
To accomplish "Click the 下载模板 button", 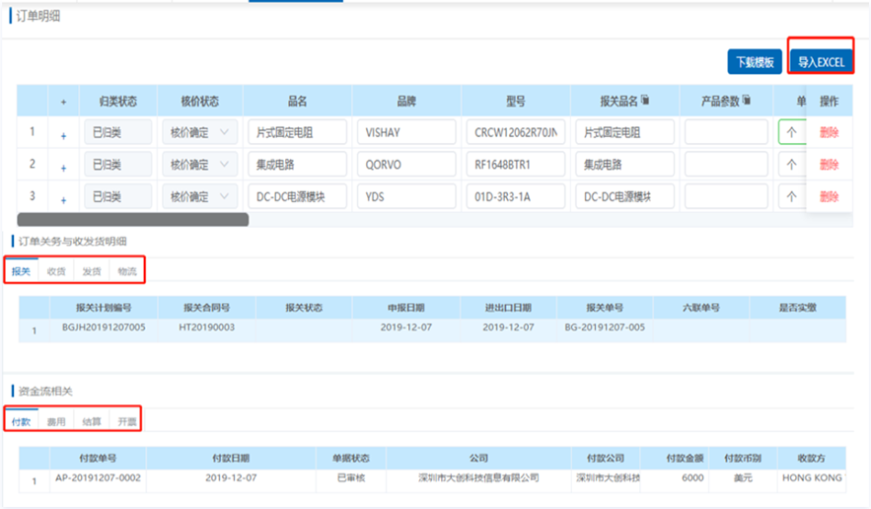I will (x=755, y=62).
